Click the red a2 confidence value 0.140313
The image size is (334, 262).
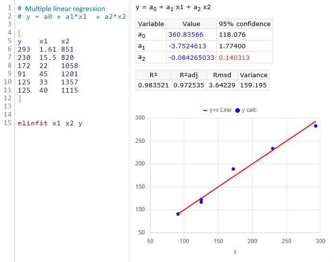(x=234, y=57)
